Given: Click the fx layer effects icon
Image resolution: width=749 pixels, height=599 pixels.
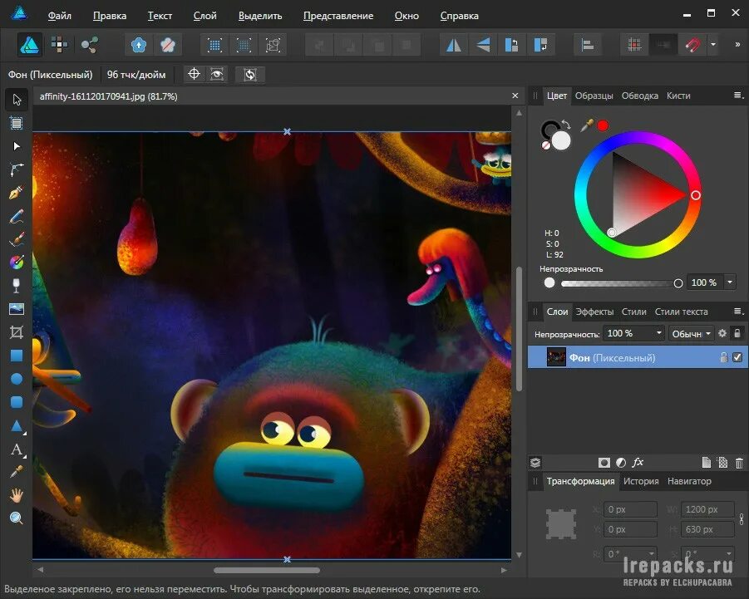Looking at the screenshot, I should pyautogui.click(x=638, y=462).
